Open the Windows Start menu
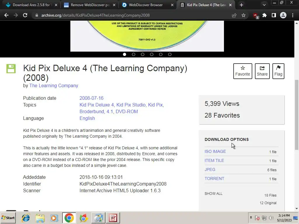The width and height of the screenshot is (299, 224). (x=8, y=218)
